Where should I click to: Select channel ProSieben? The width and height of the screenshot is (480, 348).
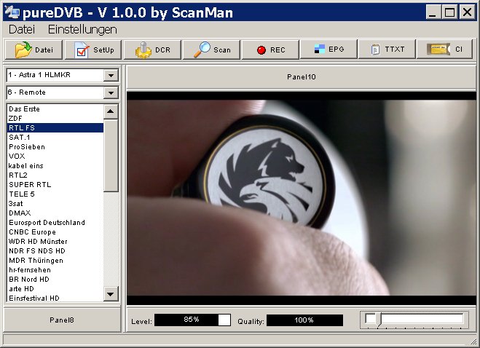click(55, 147)
